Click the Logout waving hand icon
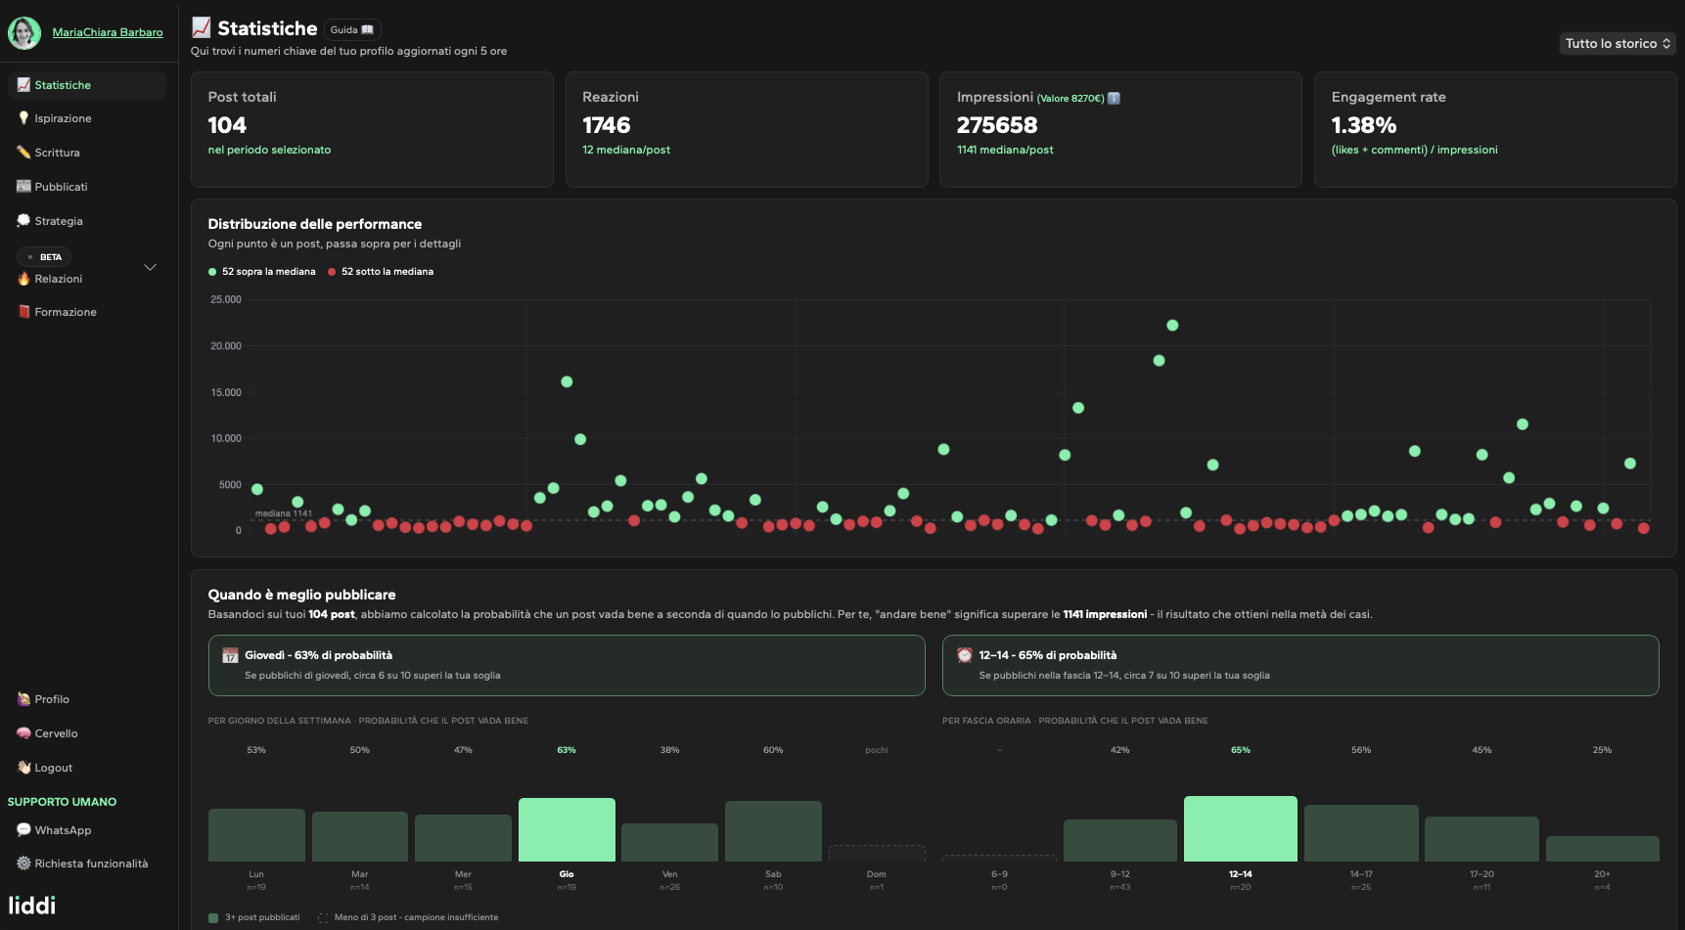 coord(23,768)
